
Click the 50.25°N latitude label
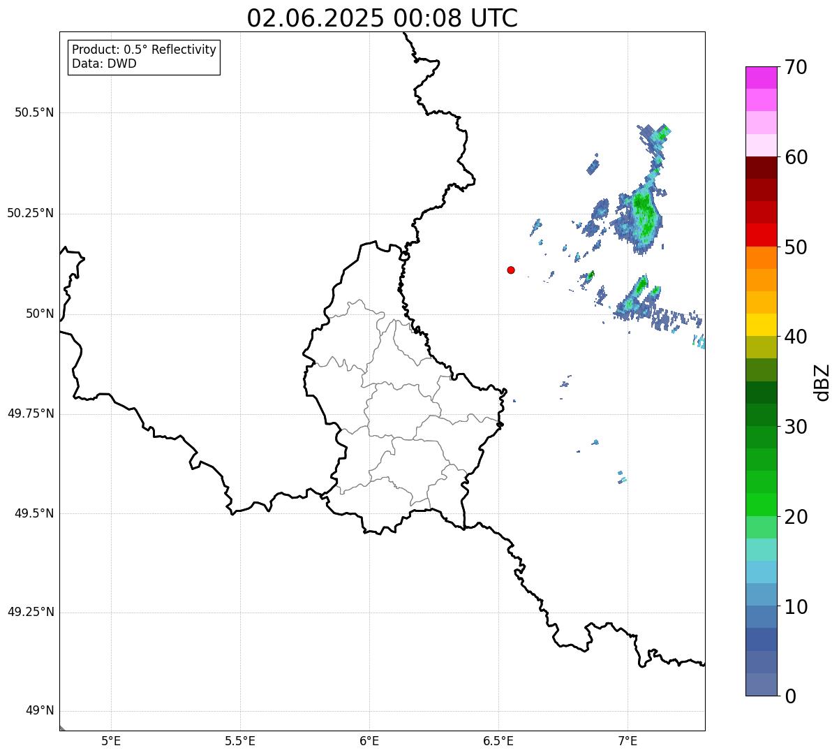pos(31,213)
